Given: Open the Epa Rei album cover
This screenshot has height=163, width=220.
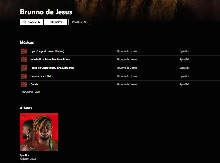Looking at the screenshot, I should tap(39, 132).
